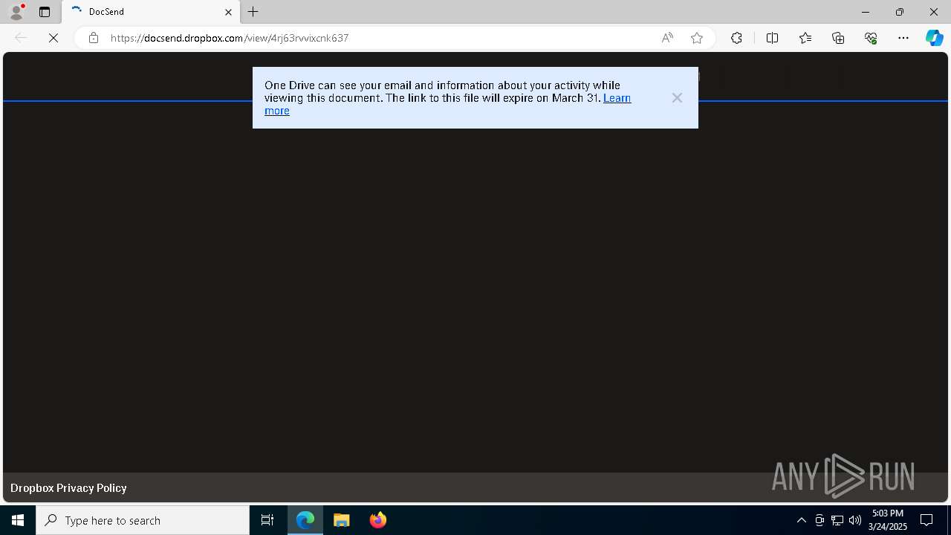Open the Copilot sidebar icon

click(934, 38)
